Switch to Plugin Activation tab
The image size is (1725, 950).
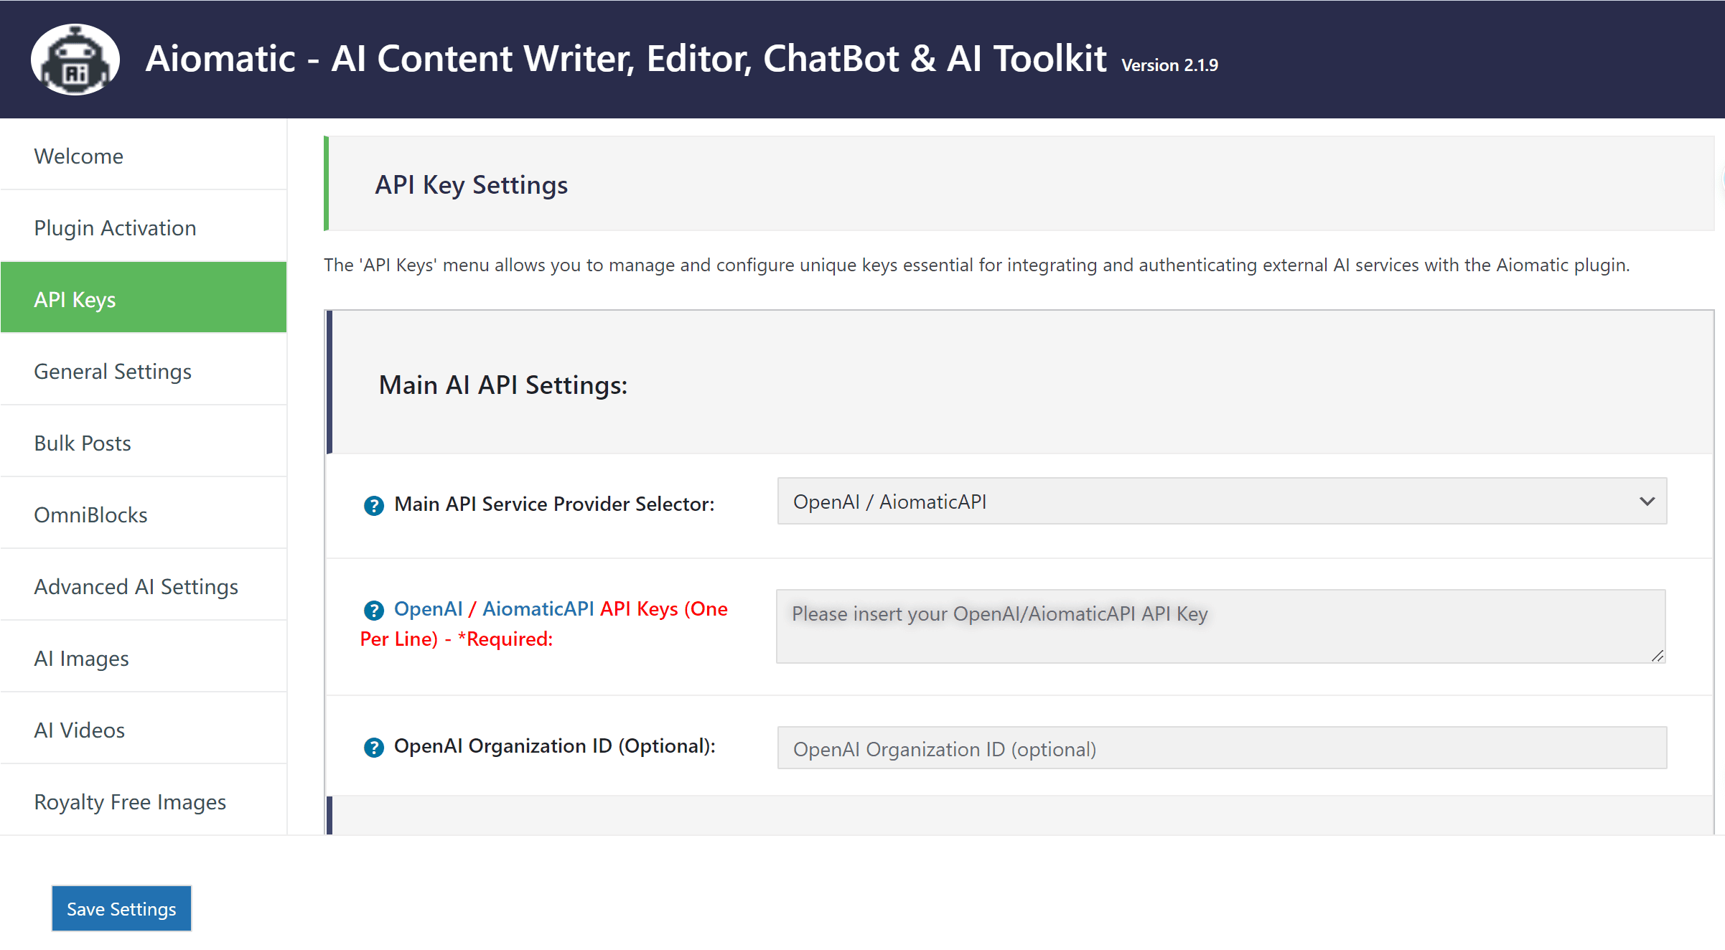pos(144,227)
